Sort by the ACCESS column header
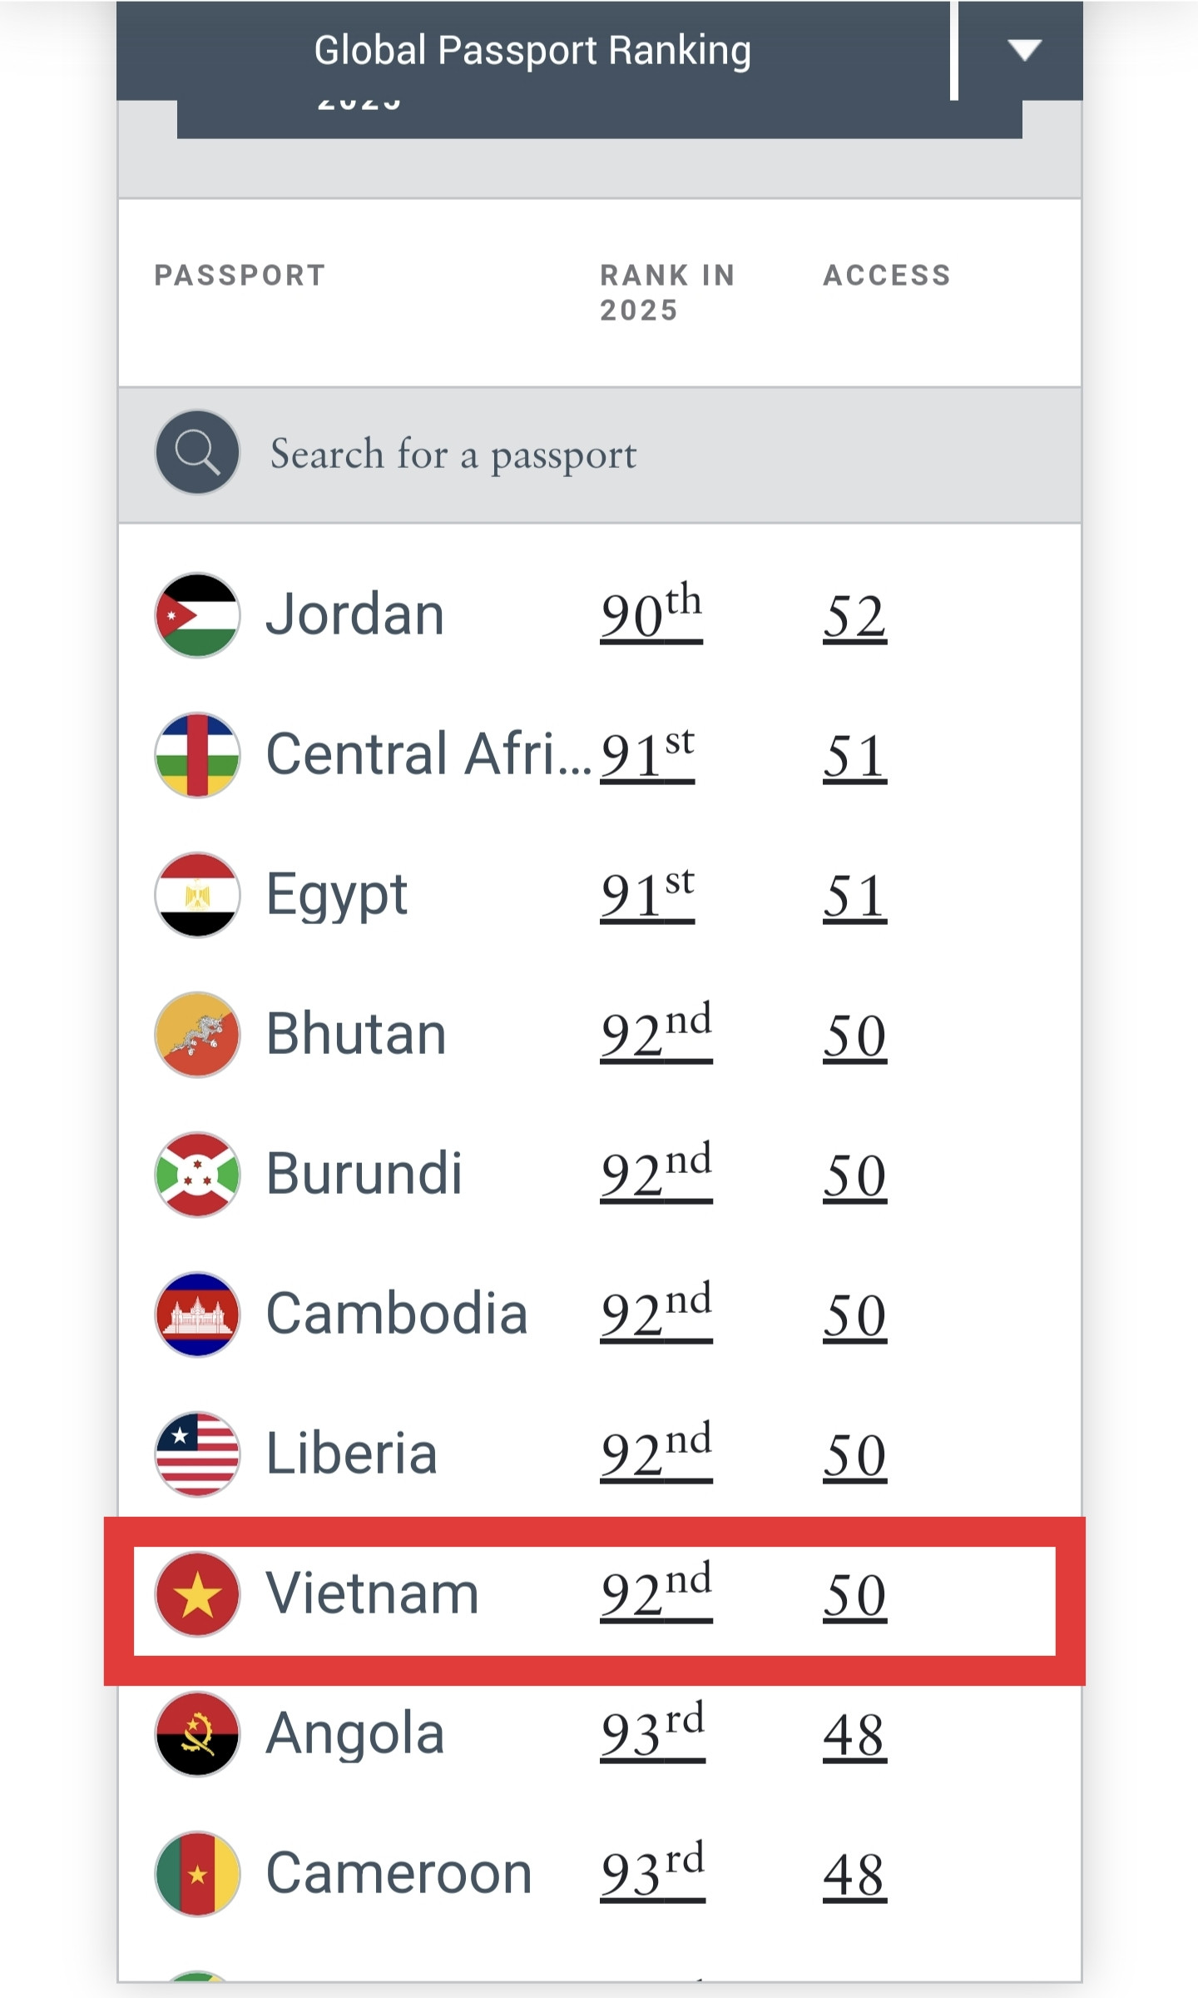The height and width of the screenshot is (1998, 1198). click(886, 275)
